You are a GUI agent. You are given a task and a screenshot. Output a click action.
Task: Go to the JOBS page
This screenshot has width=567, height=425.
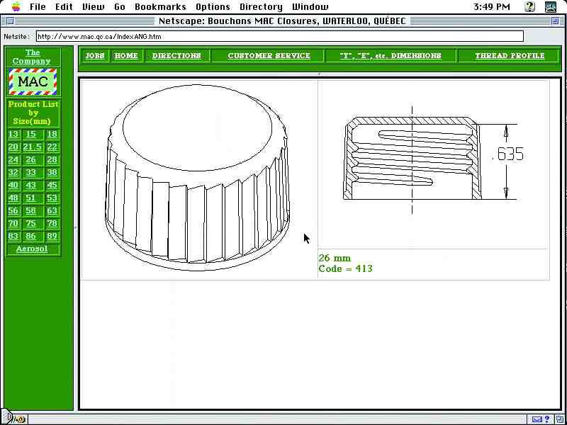(95, 56)
